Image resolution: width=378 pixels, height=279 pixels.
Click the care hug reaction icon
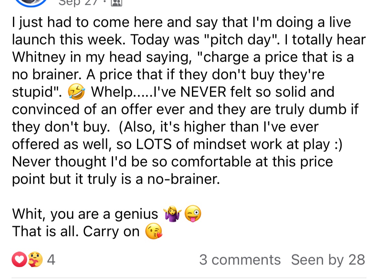coord(35,260)
